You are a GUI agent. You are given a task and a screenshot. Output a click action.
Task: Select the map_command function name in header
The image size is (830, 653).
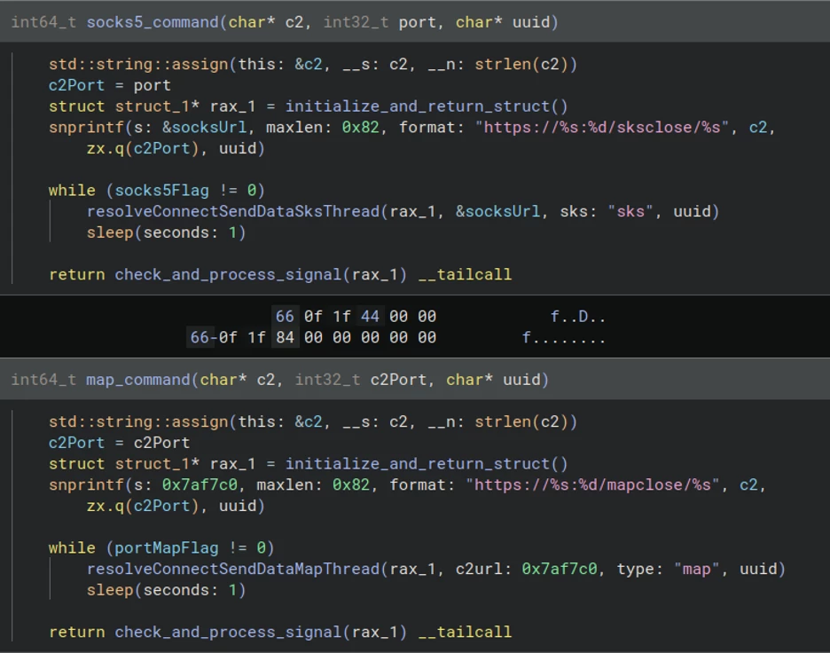(x=138, y=380)
